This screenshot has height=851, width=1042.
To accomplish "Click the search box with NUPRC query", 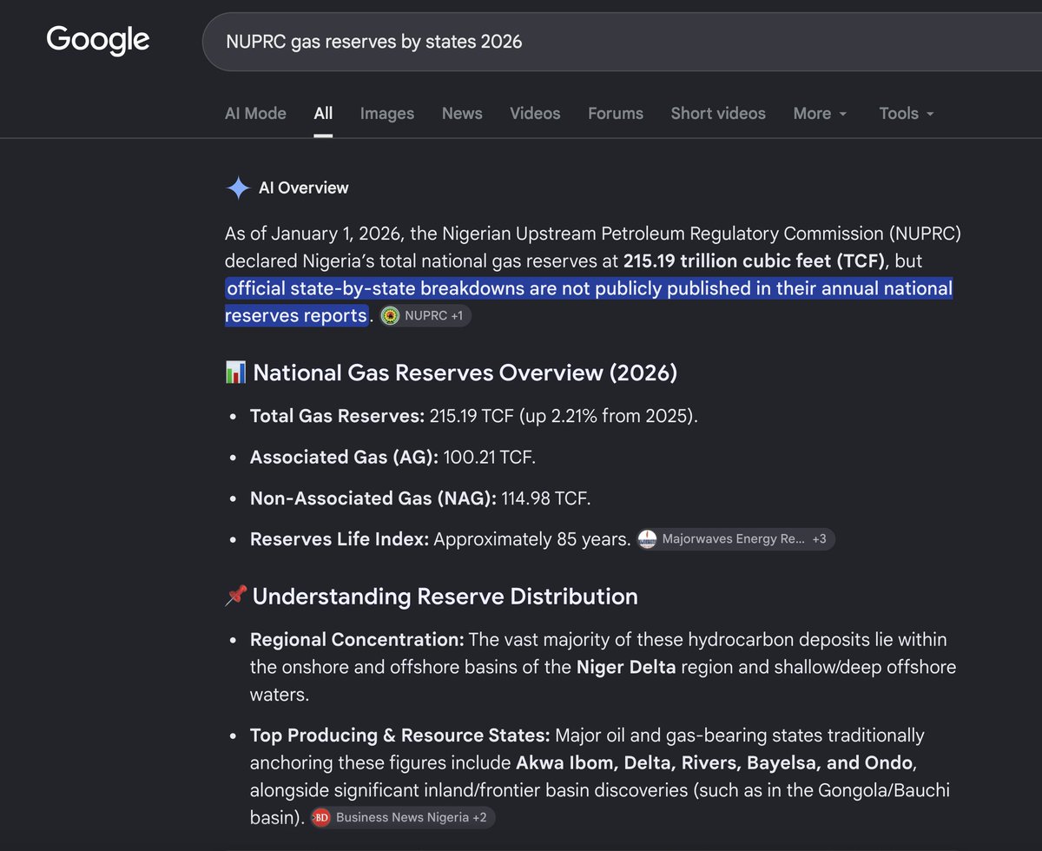I will pos(622,42).
